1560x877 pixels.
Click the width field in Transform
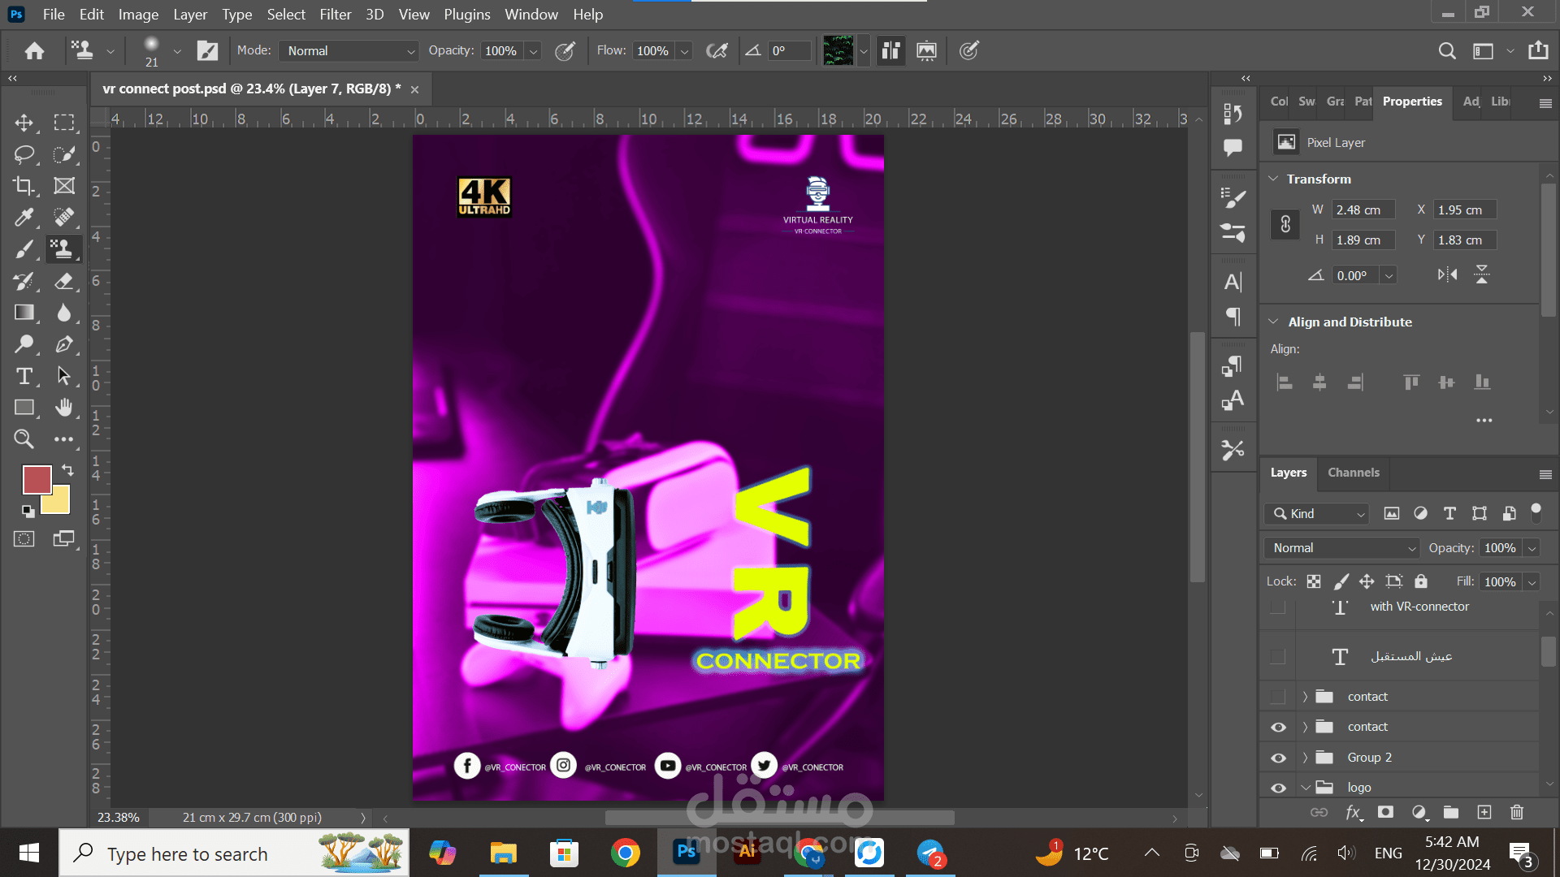1363,210
